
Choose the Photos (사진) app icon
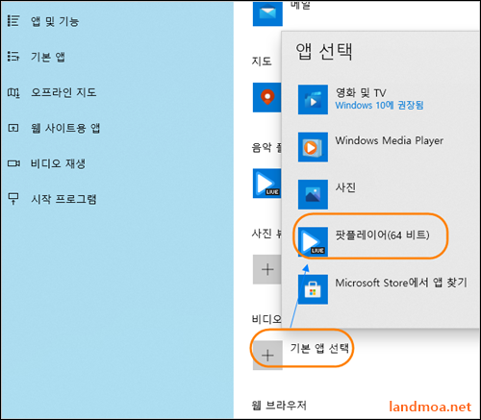[x=313, y=194]
